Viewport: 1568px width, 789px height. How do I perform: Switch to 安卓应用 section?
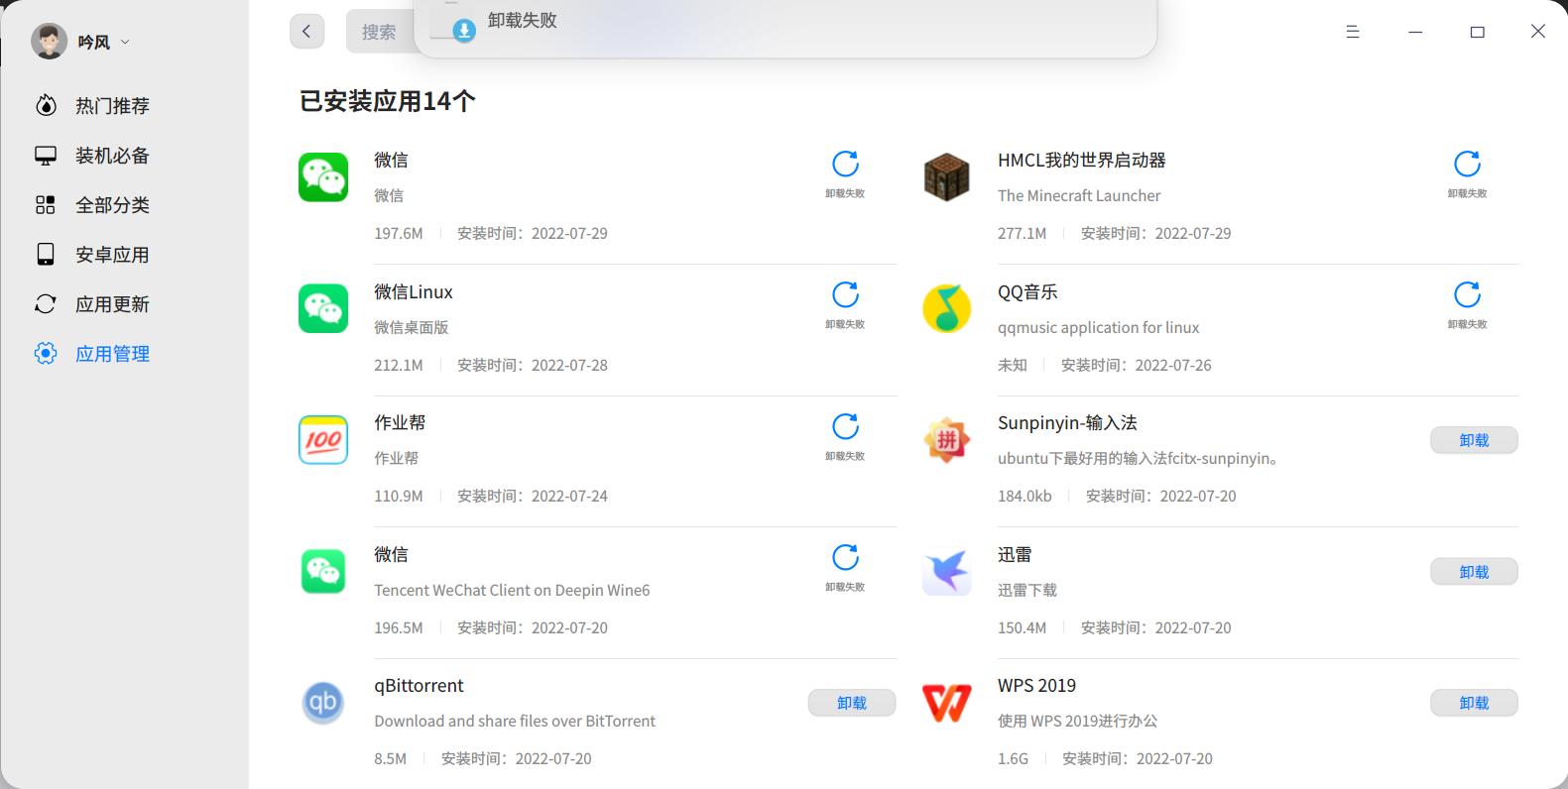tap(112, 255)
